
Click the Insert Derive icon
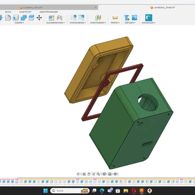(127, 18)
